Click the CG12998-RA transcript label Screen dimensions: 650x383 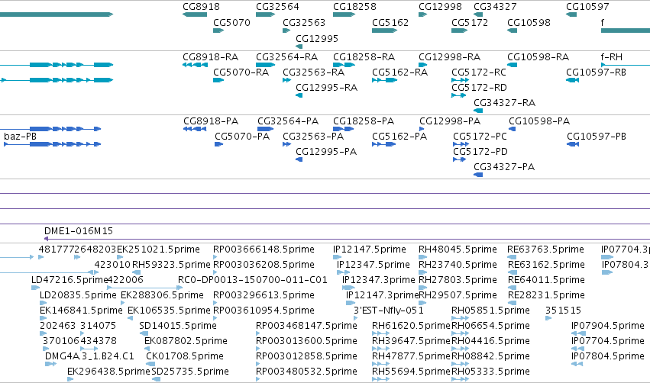coord(449,56)
